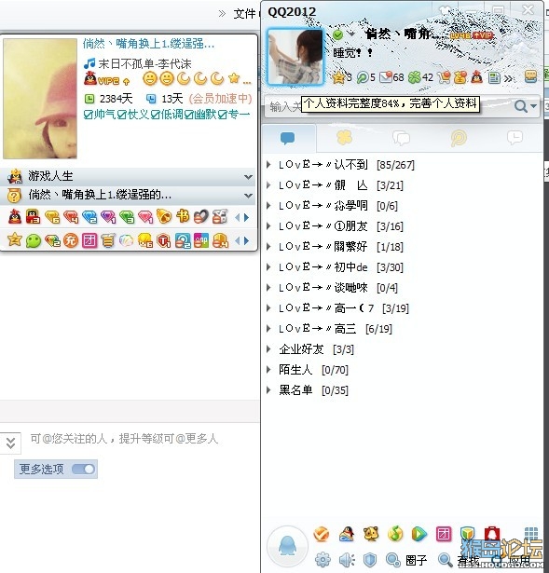Collapse the 游戏人生 section chevron
Screen dimensions: 549x573
click(249, 177)
